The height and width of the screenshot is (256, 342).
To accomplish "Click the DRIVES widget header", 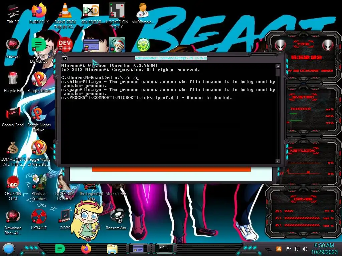I will click(x=303, y=199).
